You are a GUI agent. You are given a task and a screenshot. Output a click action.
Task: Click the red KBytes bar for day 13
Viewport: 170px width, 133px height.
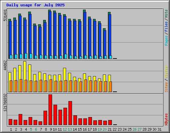coord(70,113)
